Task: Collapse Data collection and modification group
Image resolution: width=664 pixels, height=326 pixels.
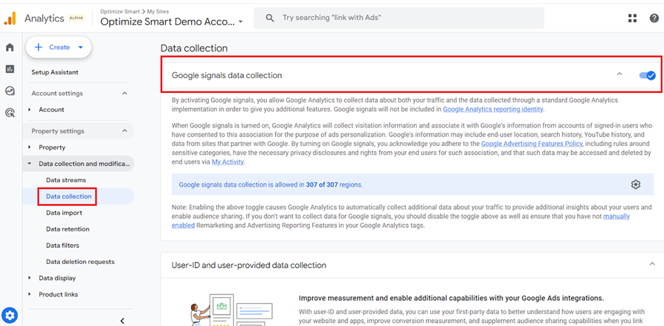Action: point(30,164)
